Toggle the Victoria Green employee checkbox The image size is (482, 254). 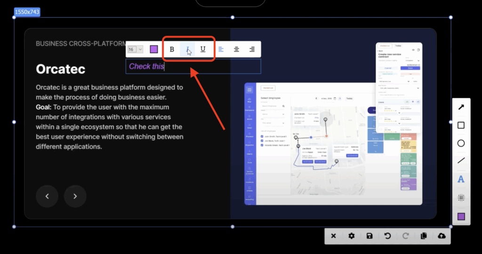[262, 145]
